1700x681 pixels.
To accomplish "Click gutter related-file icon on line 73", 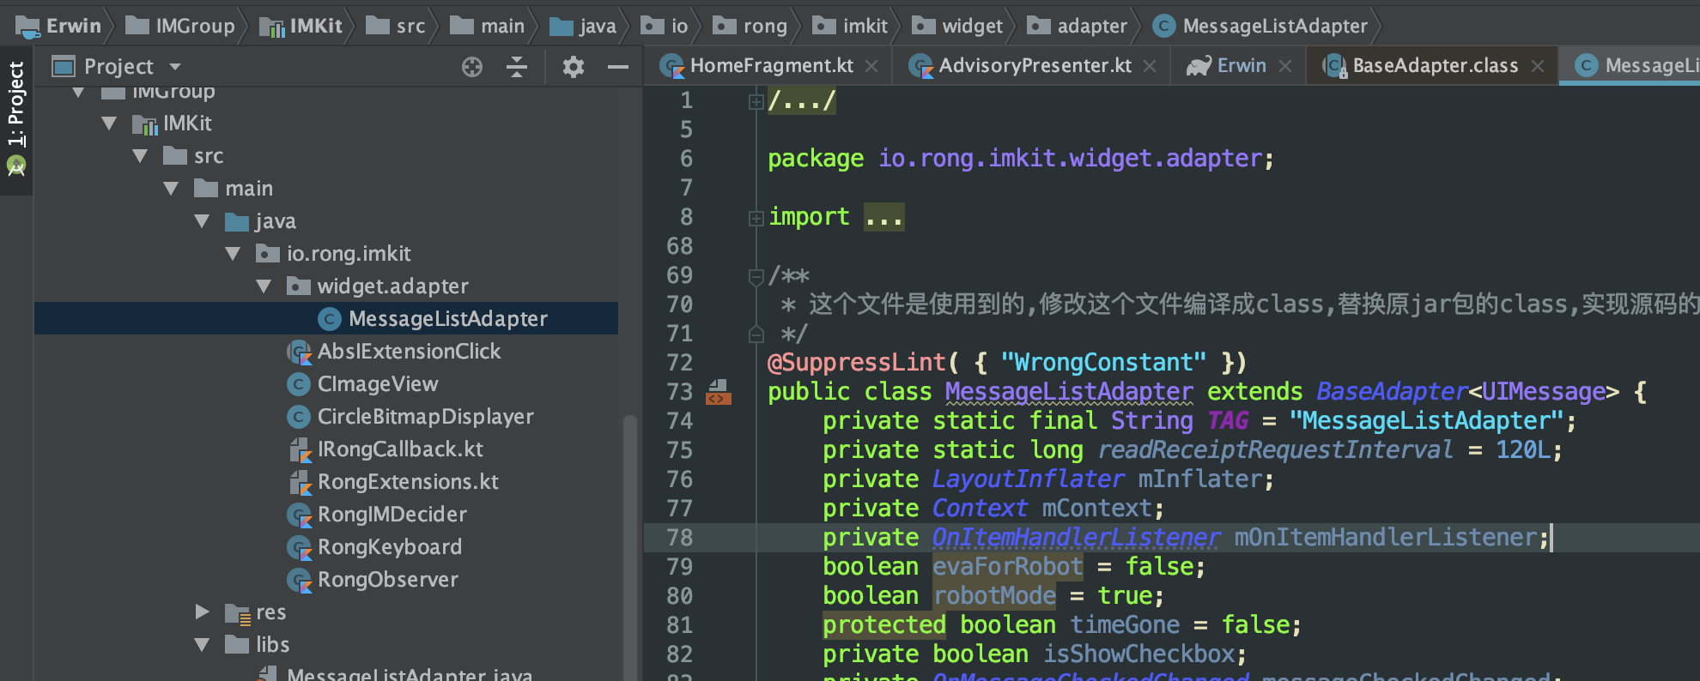I will (x=719, y=393).
